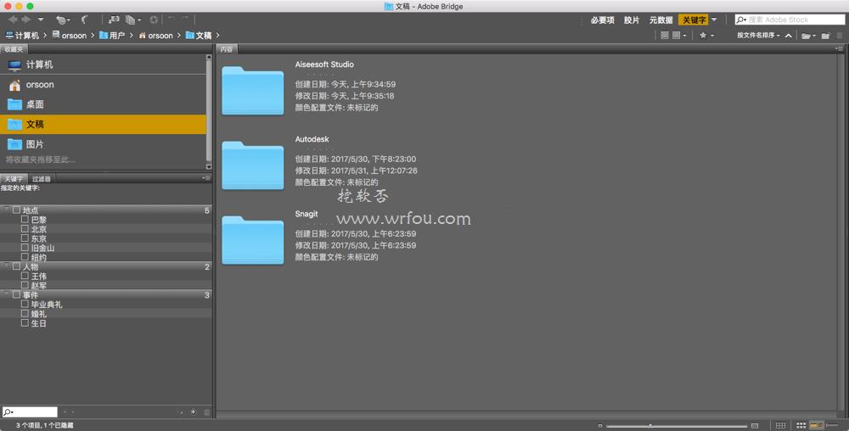Click the larger thumbnail size icon
This screenshot has height=431, width=849.
coord(755,426)
